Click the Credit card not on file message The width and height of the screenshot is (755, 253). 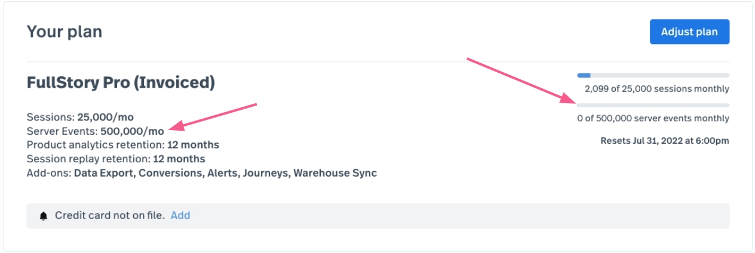[110, 215]
